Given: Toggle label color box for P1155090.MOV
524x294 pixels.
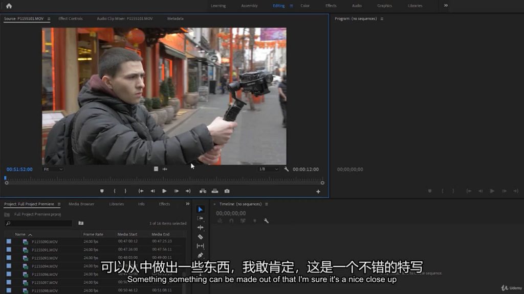Looking at the screenshot, I should click(x=9, y=241).
